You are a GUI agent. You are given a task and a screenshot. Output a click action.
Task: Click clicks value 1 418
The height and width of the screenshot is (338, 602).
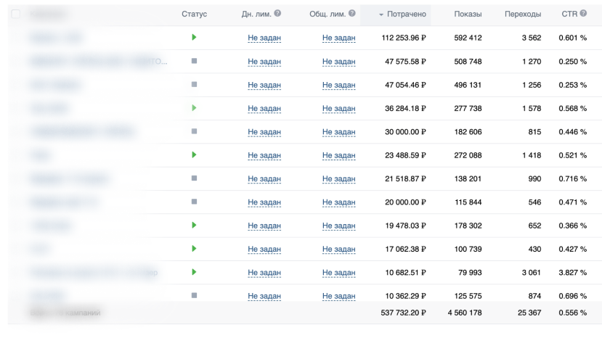[x=532, y=155]
